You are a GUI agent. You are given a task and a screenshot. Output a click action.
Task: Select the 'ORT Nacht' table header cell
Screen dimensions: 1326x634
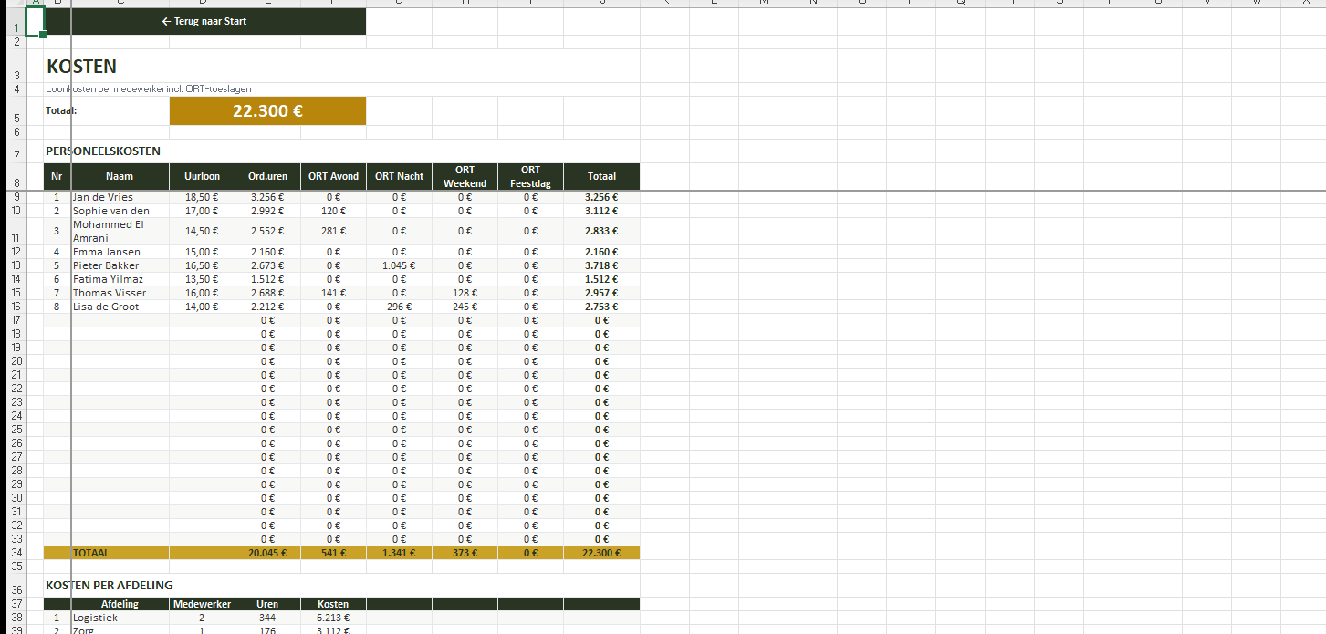(x=399, y=177)
